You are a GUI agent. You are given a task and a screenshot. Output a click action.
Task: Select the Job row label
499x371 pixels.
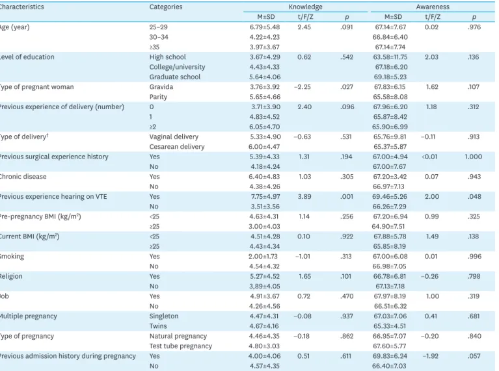[5, 296]
